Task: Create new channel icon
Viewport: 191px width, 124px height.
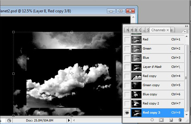Action: (x=171, y=120)
